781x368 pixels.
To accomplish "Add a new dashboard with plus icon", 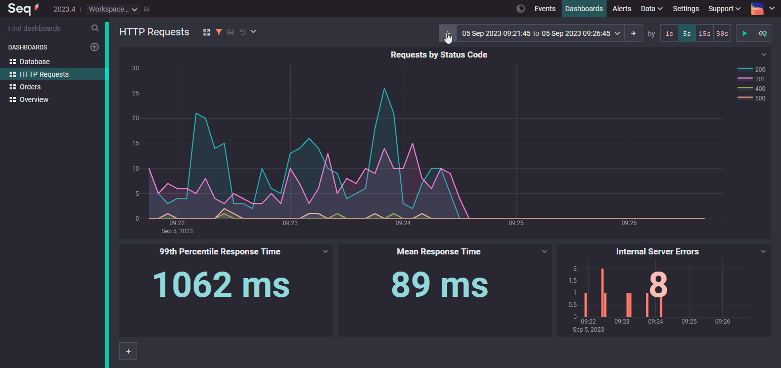I will click(94, 47).
